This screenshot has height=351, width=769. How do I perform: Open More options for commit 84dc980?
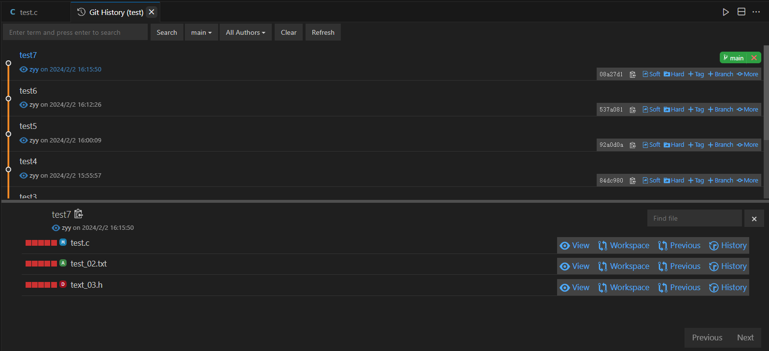747,181
